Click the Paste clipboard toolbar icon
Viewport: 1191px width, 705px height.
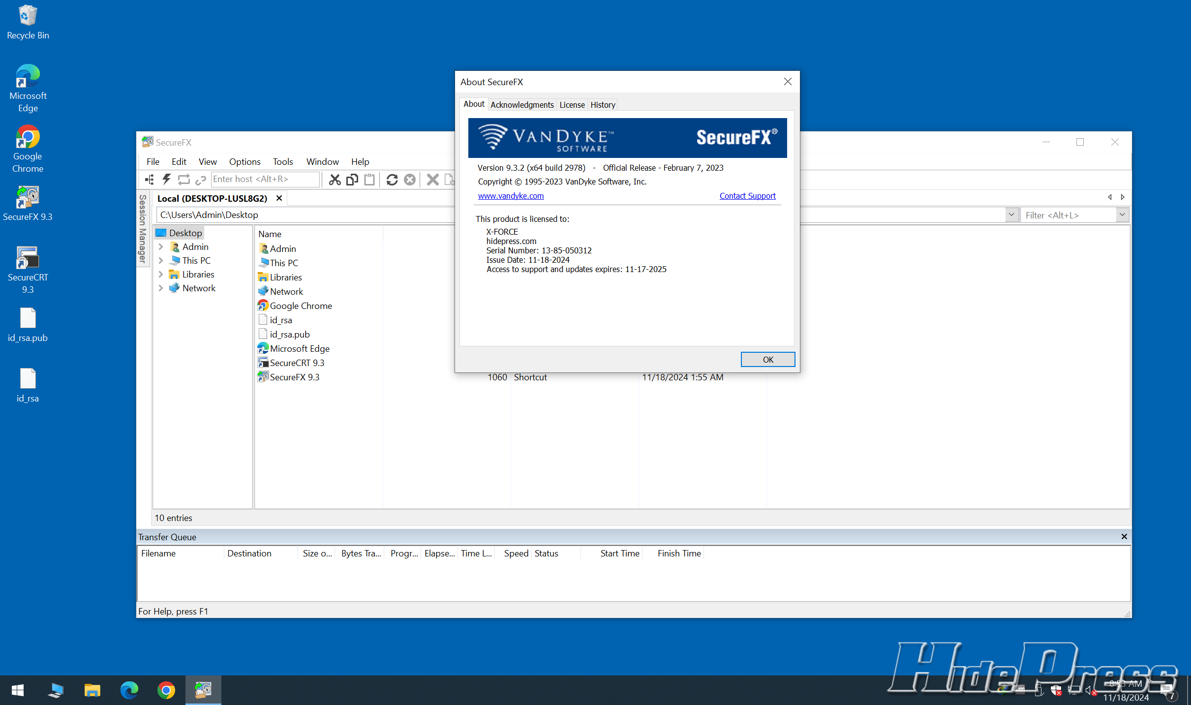[x=369, y=180]
